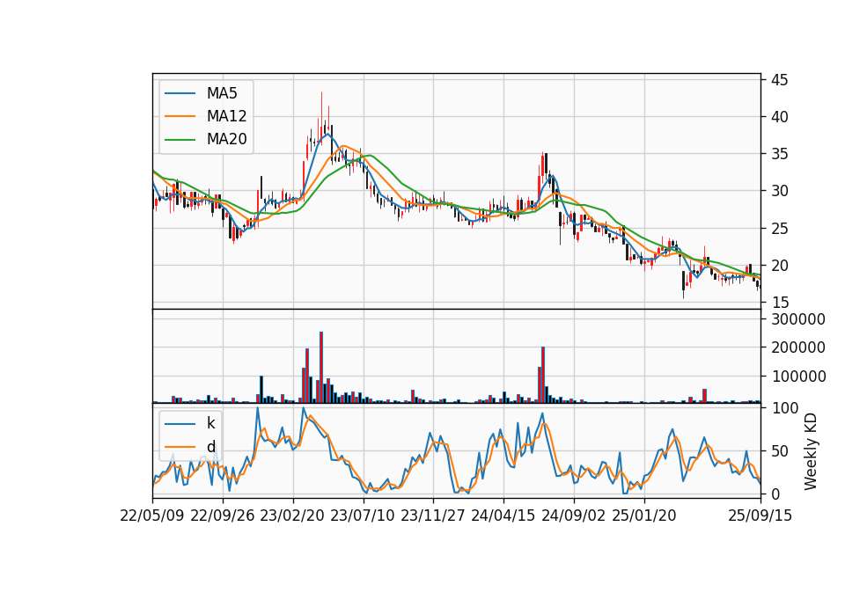Screen dimensions: 845x607
Task: Click the d legend label in KD panel
Action: coord(210,447)
